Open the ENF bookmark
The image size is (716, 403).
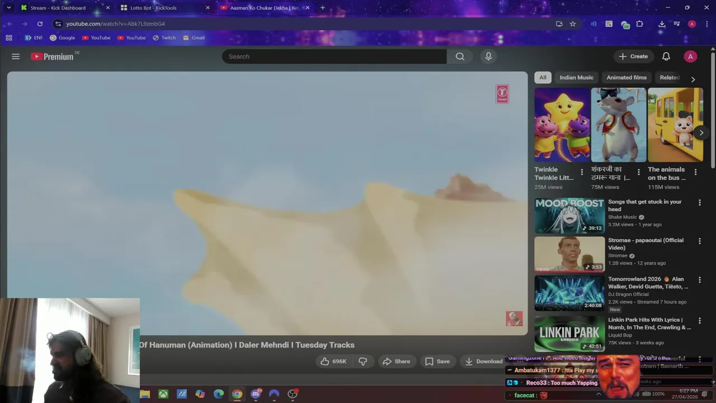[x=34, y=38]
